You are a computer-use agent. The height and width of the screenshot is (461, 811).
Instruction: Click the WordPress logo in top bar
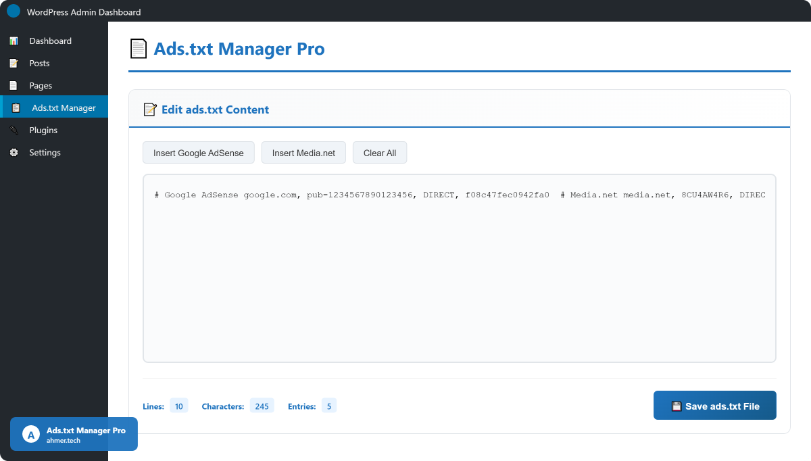(14, 11)
